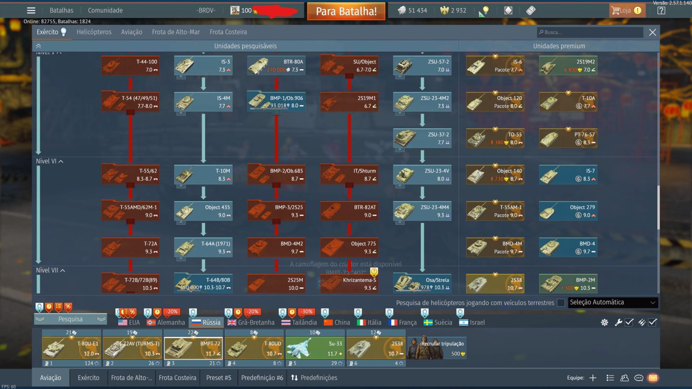Open the Comunidade menu
Viewport: 692px width, 389px height.
point(105,10)
